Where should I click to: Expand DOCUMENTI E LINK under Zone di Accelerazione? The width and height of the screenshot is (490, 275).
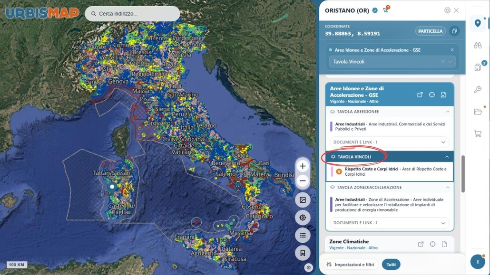click(389, 223)
